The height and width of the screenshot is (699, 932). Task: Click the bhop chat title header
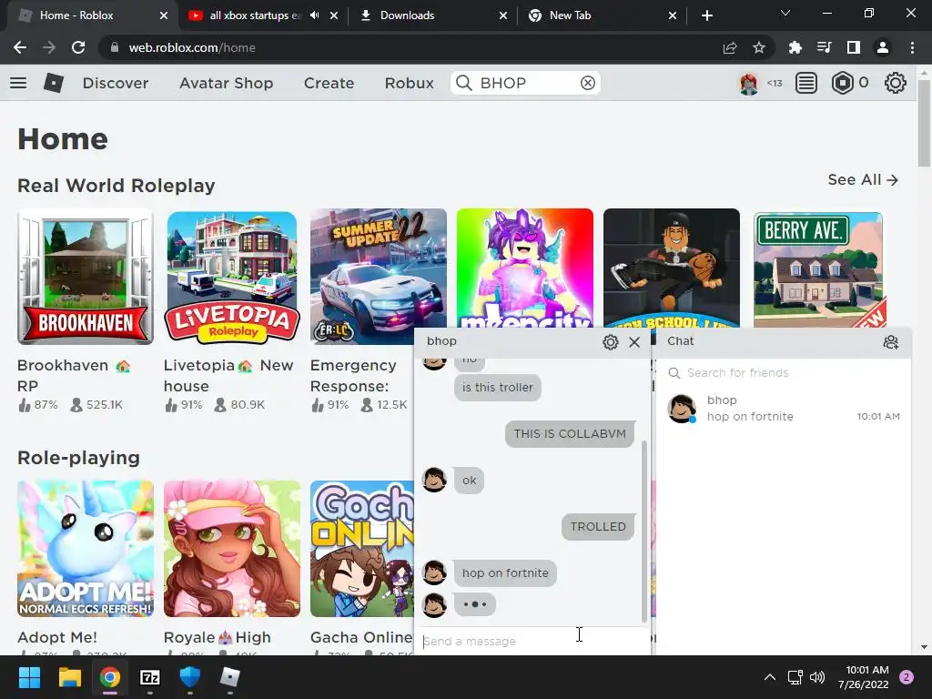tap(441, 341)
